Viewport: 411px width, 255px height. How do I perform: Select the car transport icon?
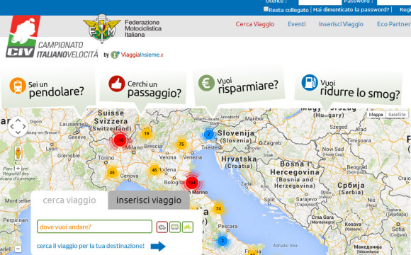[162, 227]
